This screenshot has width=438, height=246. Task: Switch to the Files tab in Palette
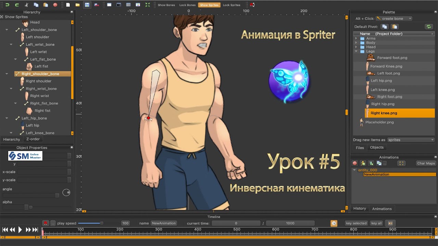click(360, 148)
